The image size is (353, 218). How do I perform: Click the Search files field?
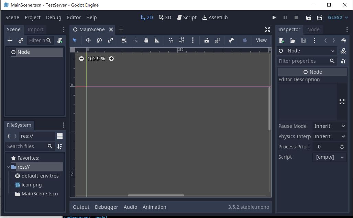30,146
